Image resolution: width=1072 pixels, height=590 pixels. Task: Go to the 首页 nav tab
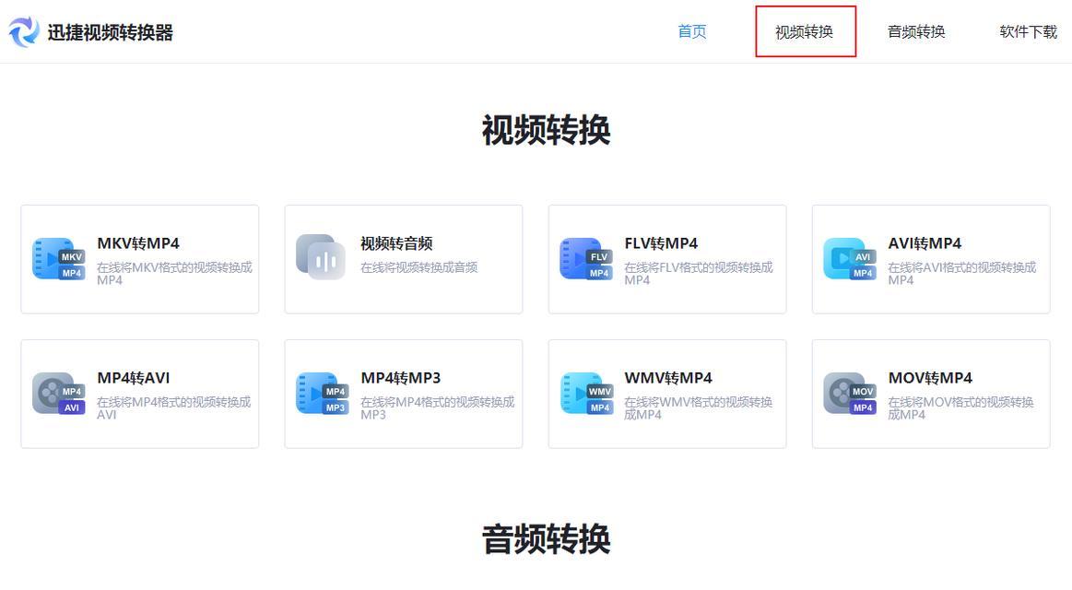click(692, 31)
